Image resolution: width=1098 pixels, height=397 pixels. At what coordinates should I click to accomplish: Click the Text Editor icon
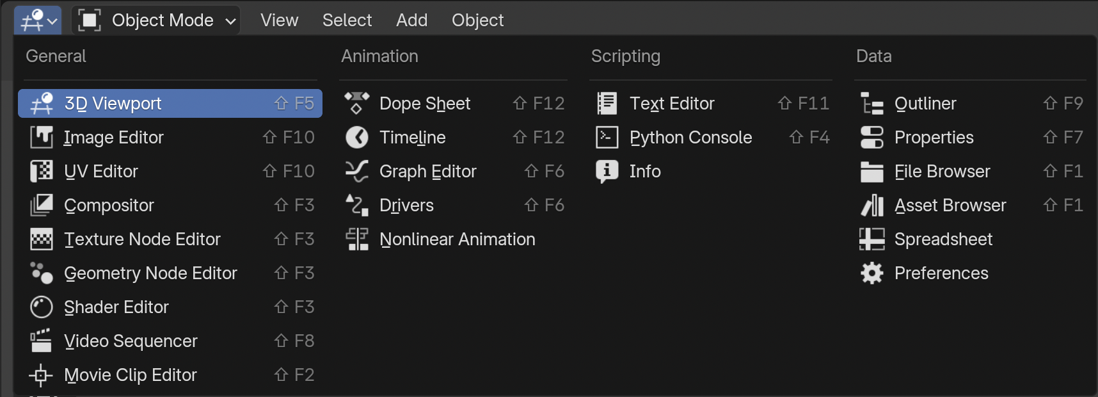(607, 103)
